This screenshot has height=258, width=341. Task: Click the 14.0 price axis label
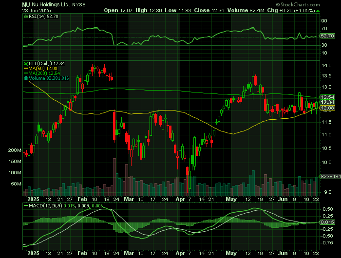coord(327,66)
